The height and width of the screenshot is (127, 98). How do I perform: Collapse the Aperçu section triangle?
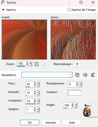(x=3, y=10)
